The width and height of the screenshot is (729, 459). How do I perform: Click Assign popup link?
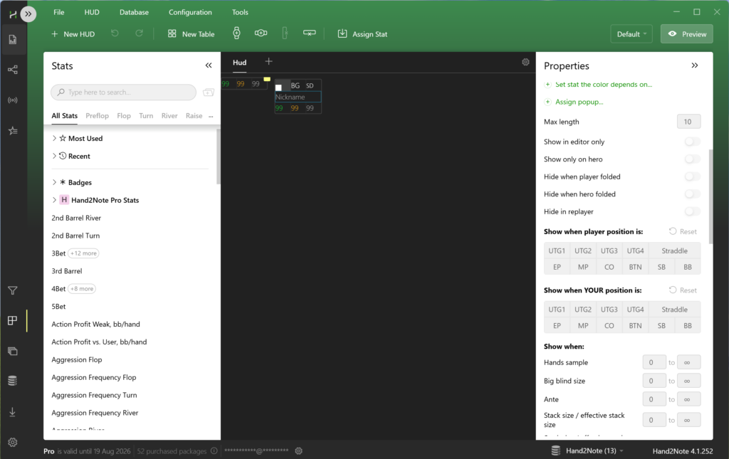point(579,102)
